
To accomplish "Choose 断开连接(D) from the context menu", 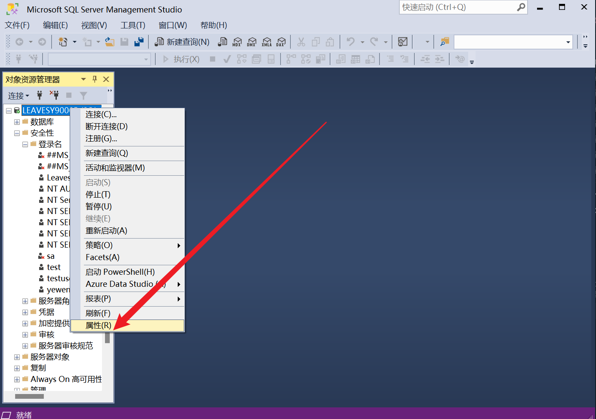I will [x=128, y=126].
